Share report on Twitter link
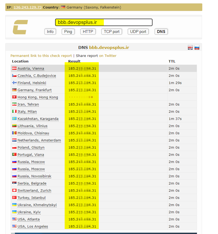 [x=96, y=56]
